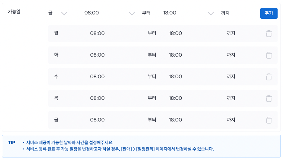Click the first tip about 날짜와 시간

click(x=70, y=143)
